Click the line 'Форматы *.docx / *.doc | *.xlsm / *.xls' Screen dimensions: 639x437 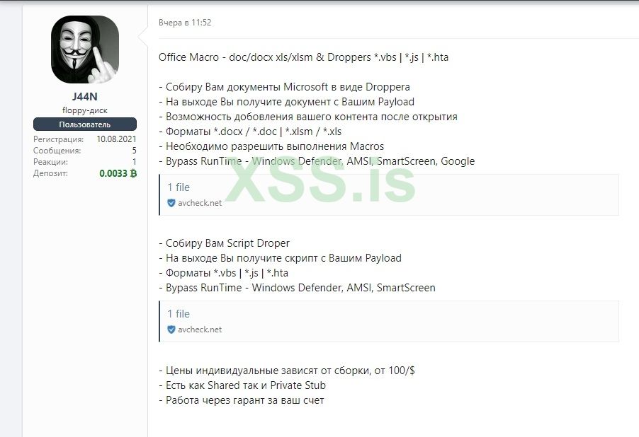[250, 132]
